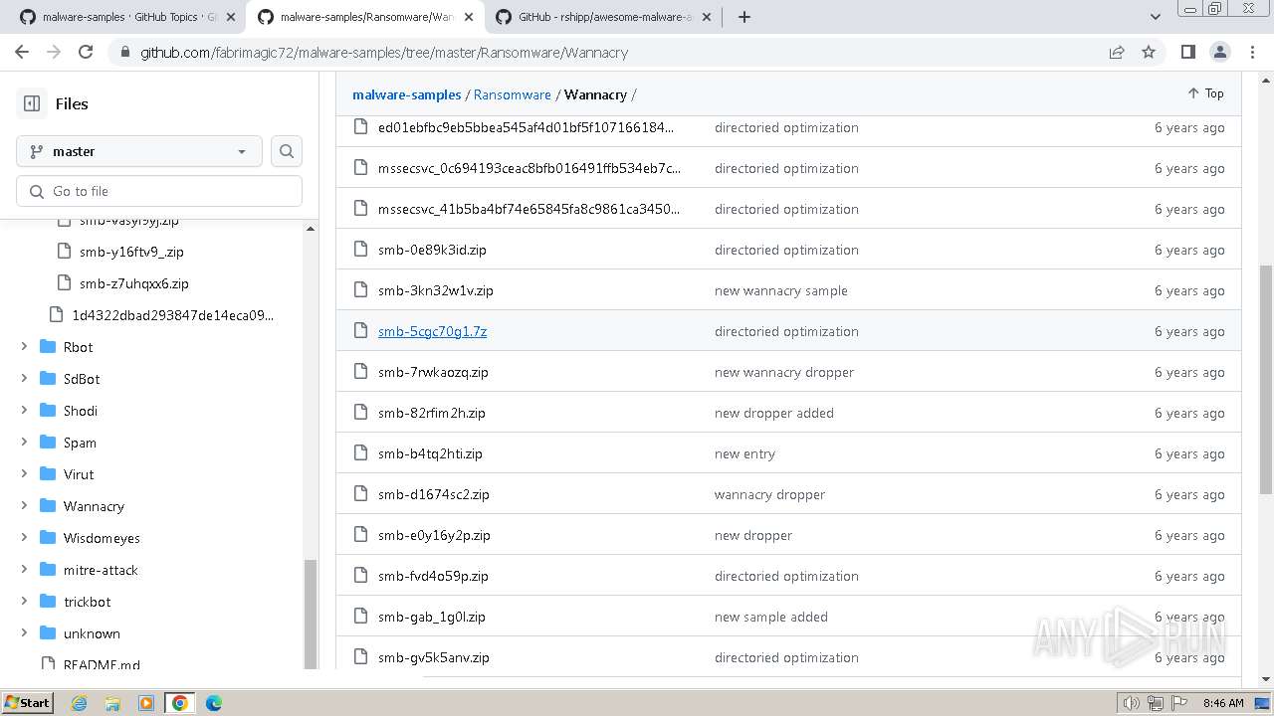Open smb-0e89k3id.zip file
Viewport: 1274px width, 716px height.
[432, 250]
